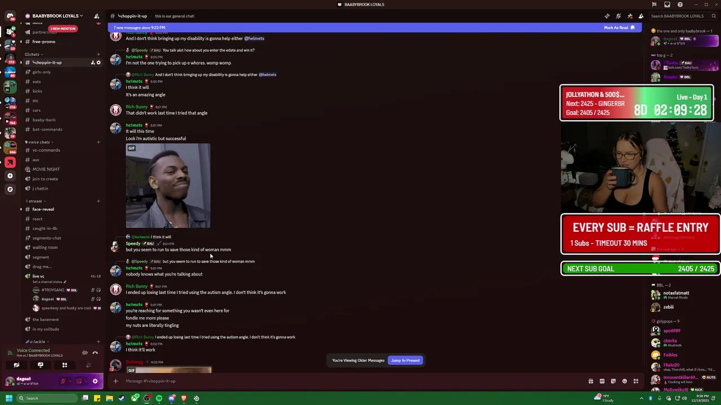Viewport: 721px width, 405px height.
Task: Open the GIF picker icon
Action: 602,381
